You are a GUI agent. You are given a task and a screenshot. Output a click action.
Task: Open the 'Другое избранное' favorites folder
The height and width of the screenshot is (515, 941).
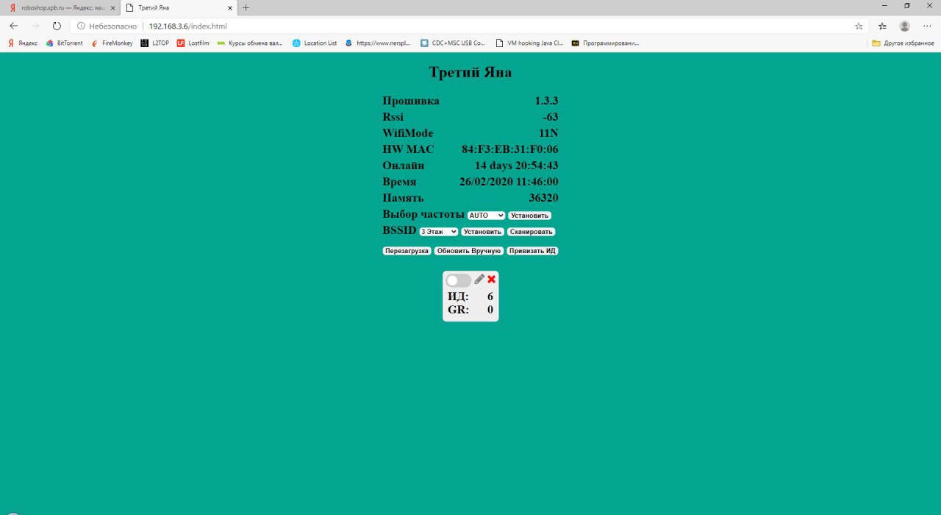click(903, 43)
